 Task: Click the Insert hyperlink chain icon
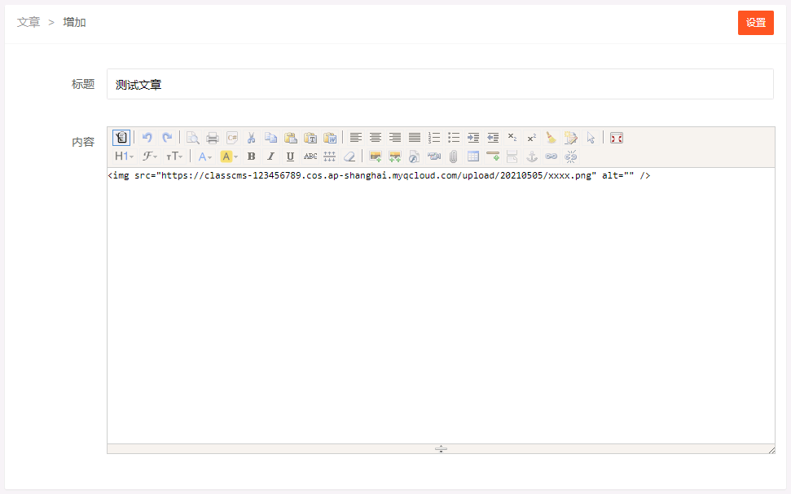pos(552,157)
